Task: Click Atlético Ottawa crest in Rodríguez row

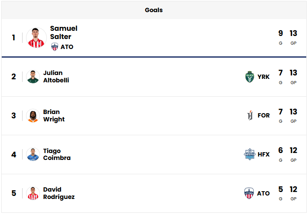Action: (x=249, y=193)
